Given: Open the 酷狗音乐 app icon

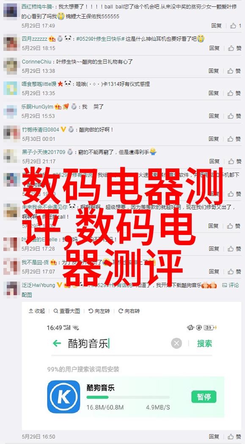Looking at the screenshot, I should tap(63, 397).
